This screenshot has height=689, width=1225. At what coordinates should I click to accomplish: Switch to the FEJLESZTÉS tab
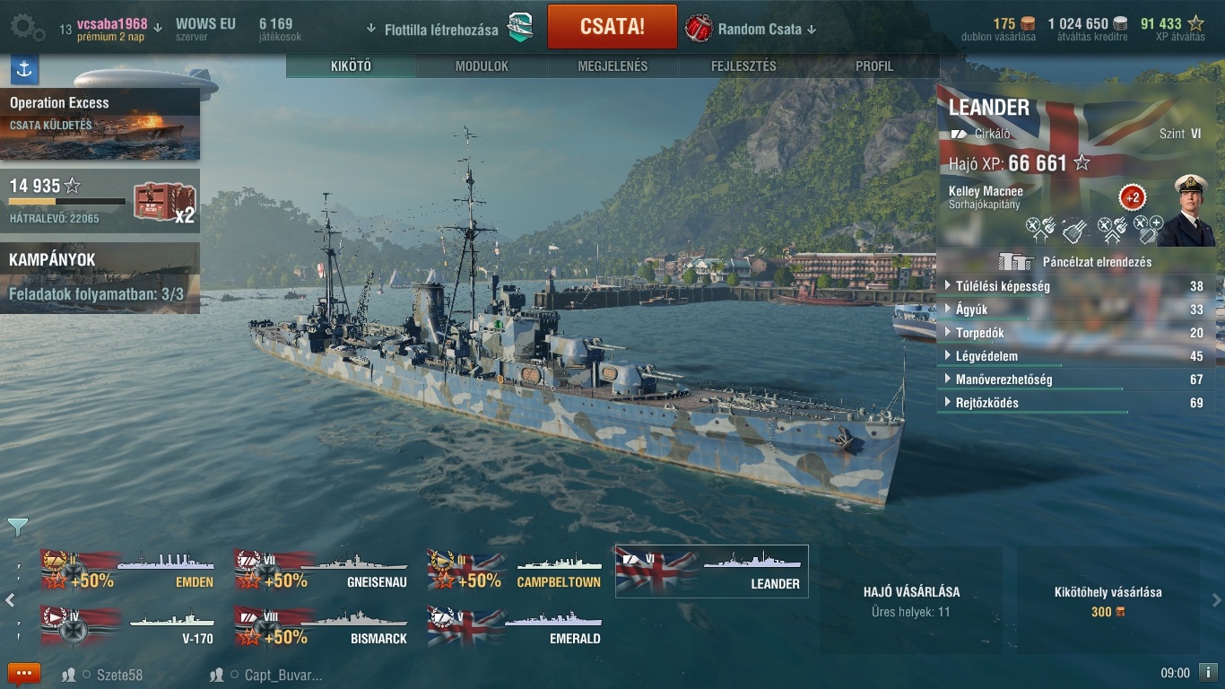coord(743,66)
